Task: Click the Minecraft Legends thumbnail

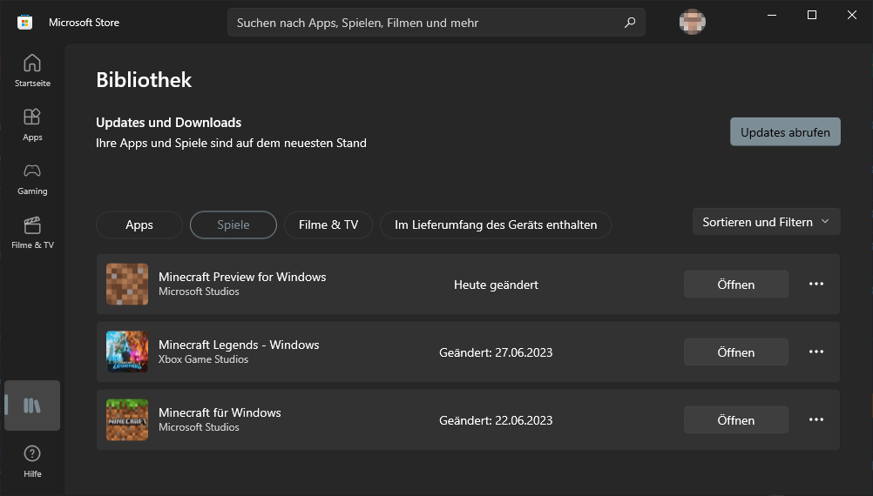Action: click(127, 352)
